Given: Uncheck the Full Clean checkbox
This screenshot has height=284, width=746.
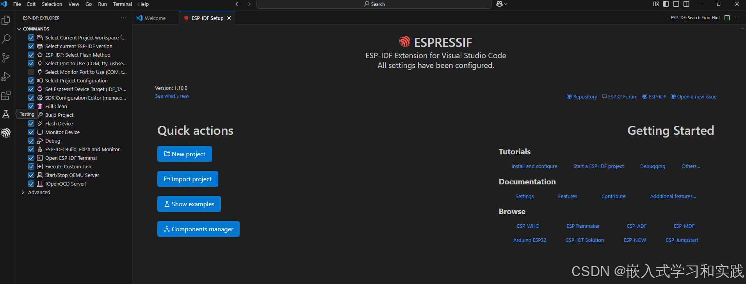Looking at the screenshot, I should (31, 106).
